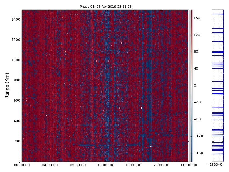Image resolution: width=229 pixels, height=172 pixels.
Task: Click the 1200 range tick label
Action: (16, 40)
